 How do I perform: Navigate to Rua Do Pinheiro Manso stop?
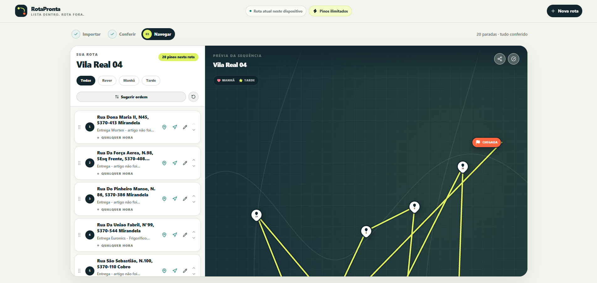pyautogui.click(x=175, y=199)
